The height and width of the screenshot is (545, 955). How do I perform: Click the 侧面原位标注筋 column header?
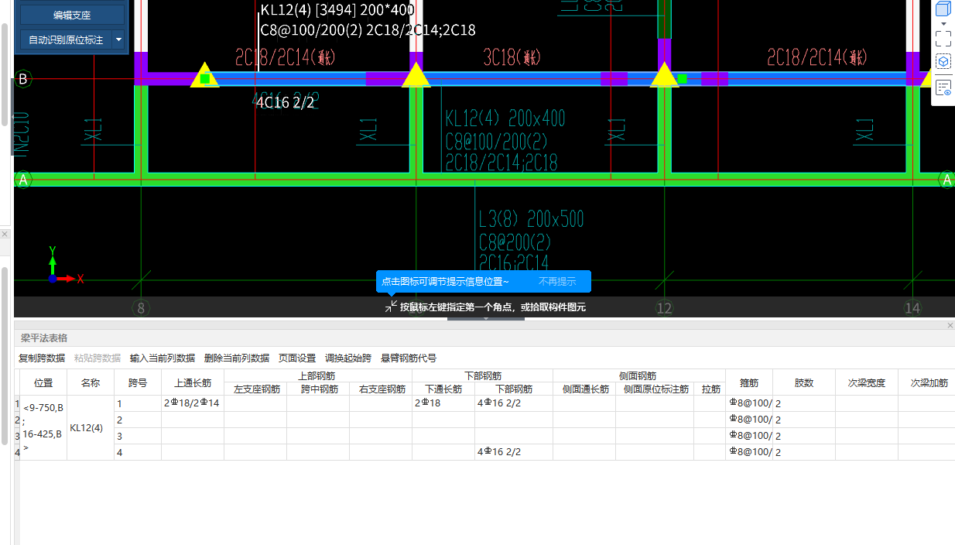(655, 389)
